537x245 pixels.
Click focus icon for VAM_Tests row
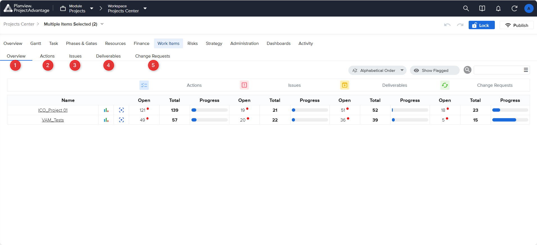click(x=121, y=120)
